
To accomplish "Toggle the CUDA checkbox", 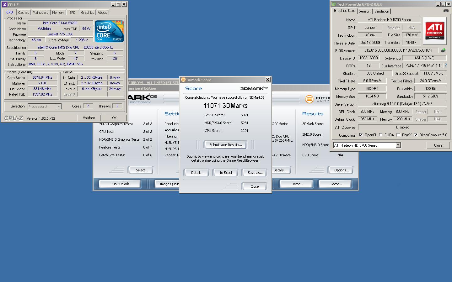I will (x=381, y=135).
